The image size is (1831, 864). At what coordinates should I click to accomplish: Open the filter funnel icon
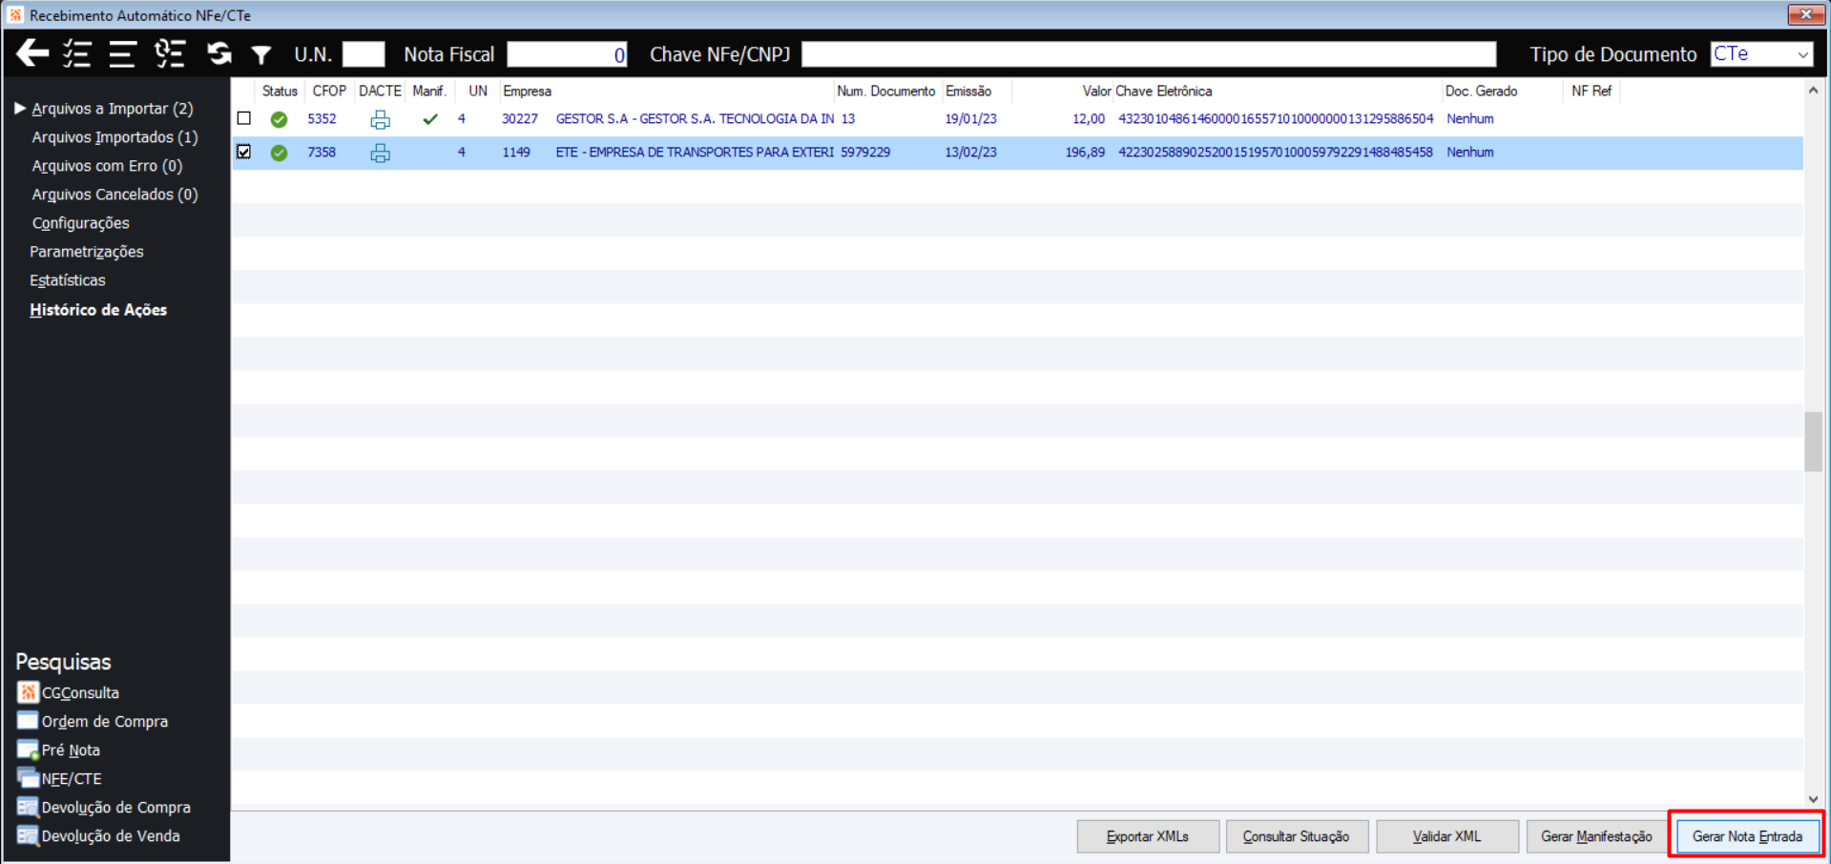[261, 55]
